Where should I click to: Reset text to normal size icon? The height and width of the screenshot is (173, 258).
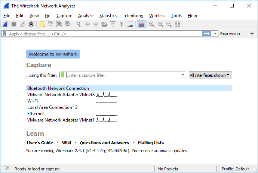tap(169, 24)
